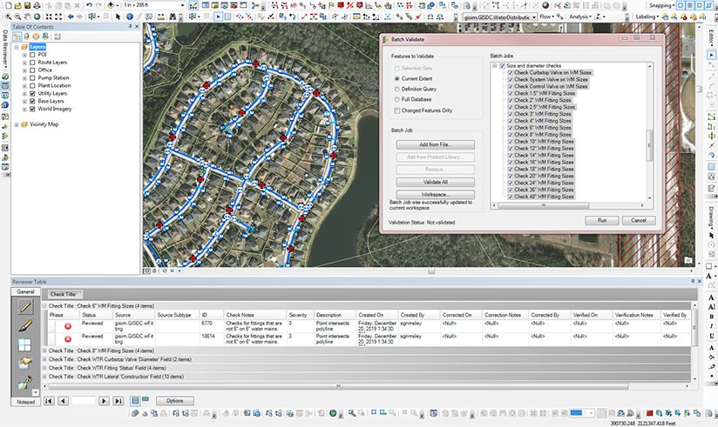Image resolution: width=718 pixels, height=427 pixels.
Task: Open the Labeling toolbar menu
Action: 647,17
